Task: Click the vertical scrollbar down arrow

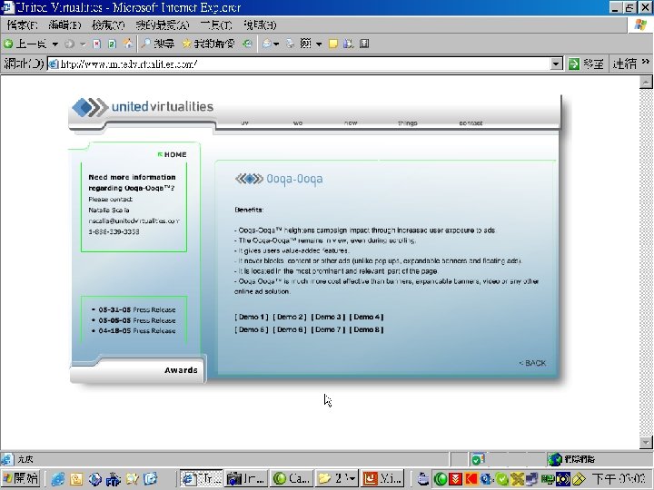Action: [x=646, y=442]
